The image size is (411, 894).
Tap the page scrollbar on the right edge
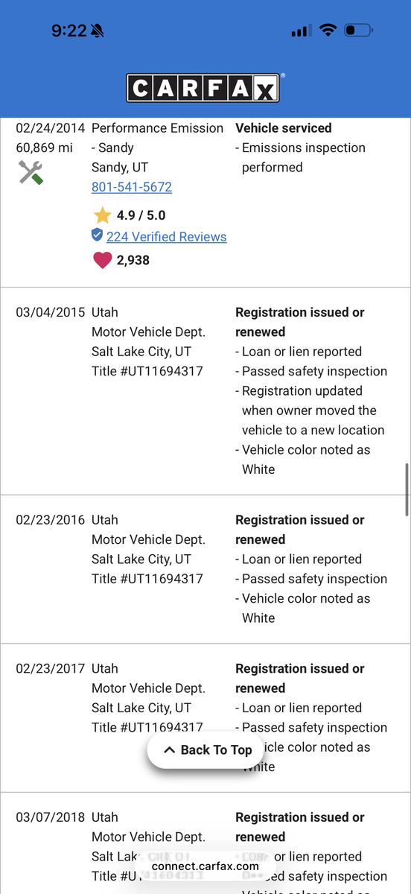coord(407,489)
